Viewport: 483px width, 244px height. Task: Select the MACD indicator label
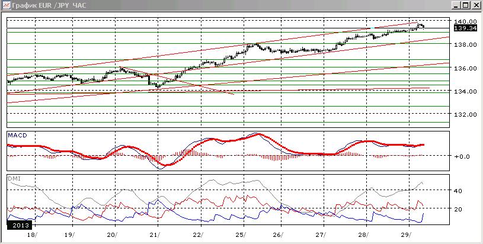(18, 136)
